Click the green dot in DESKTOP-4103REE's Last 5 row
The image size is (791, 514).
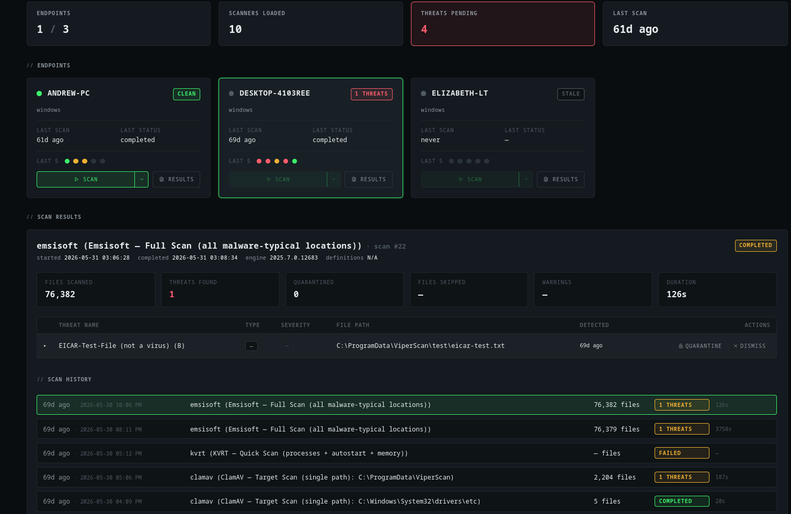295,161
